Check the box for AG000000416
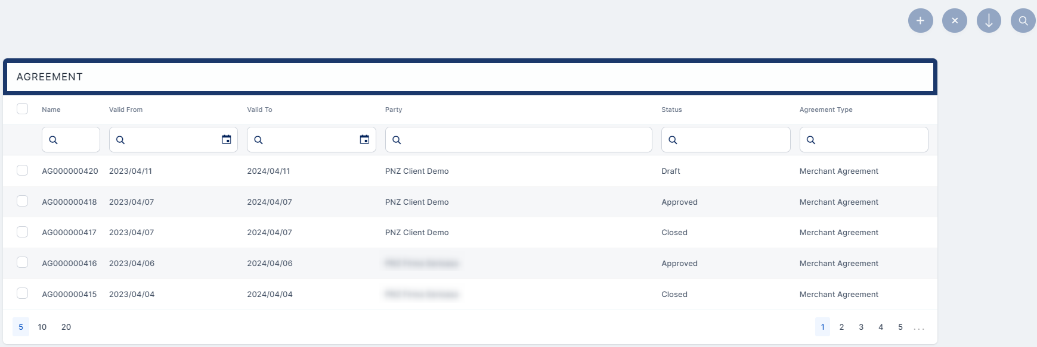Image resolution: width=1037 pixels, height=347 pixels. click(x=23, y=262)
